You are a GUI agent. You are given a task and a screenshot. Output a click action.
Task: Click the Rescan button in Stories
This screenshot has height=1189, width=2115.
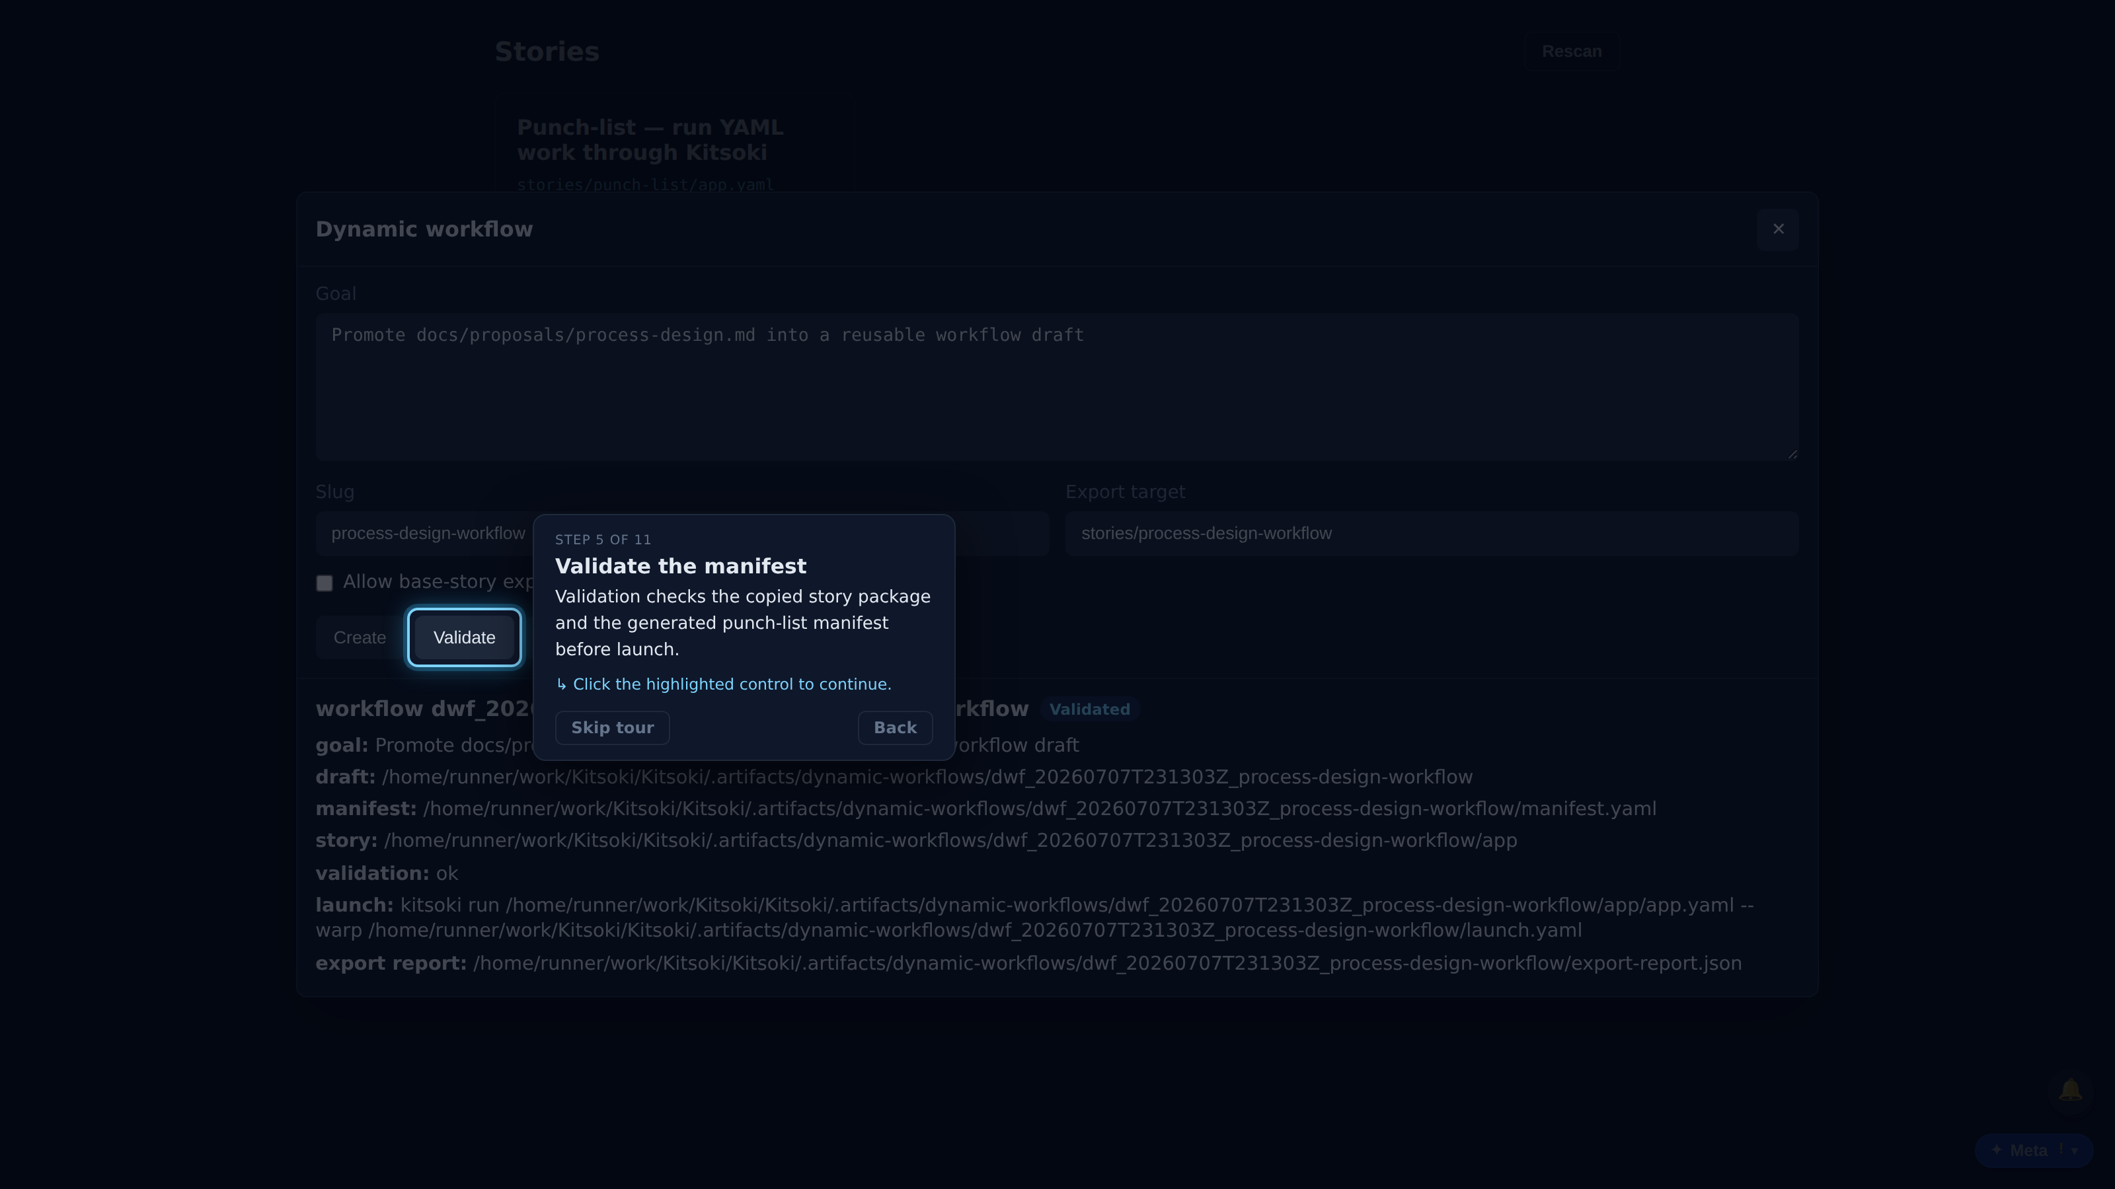coord(1572,52)
